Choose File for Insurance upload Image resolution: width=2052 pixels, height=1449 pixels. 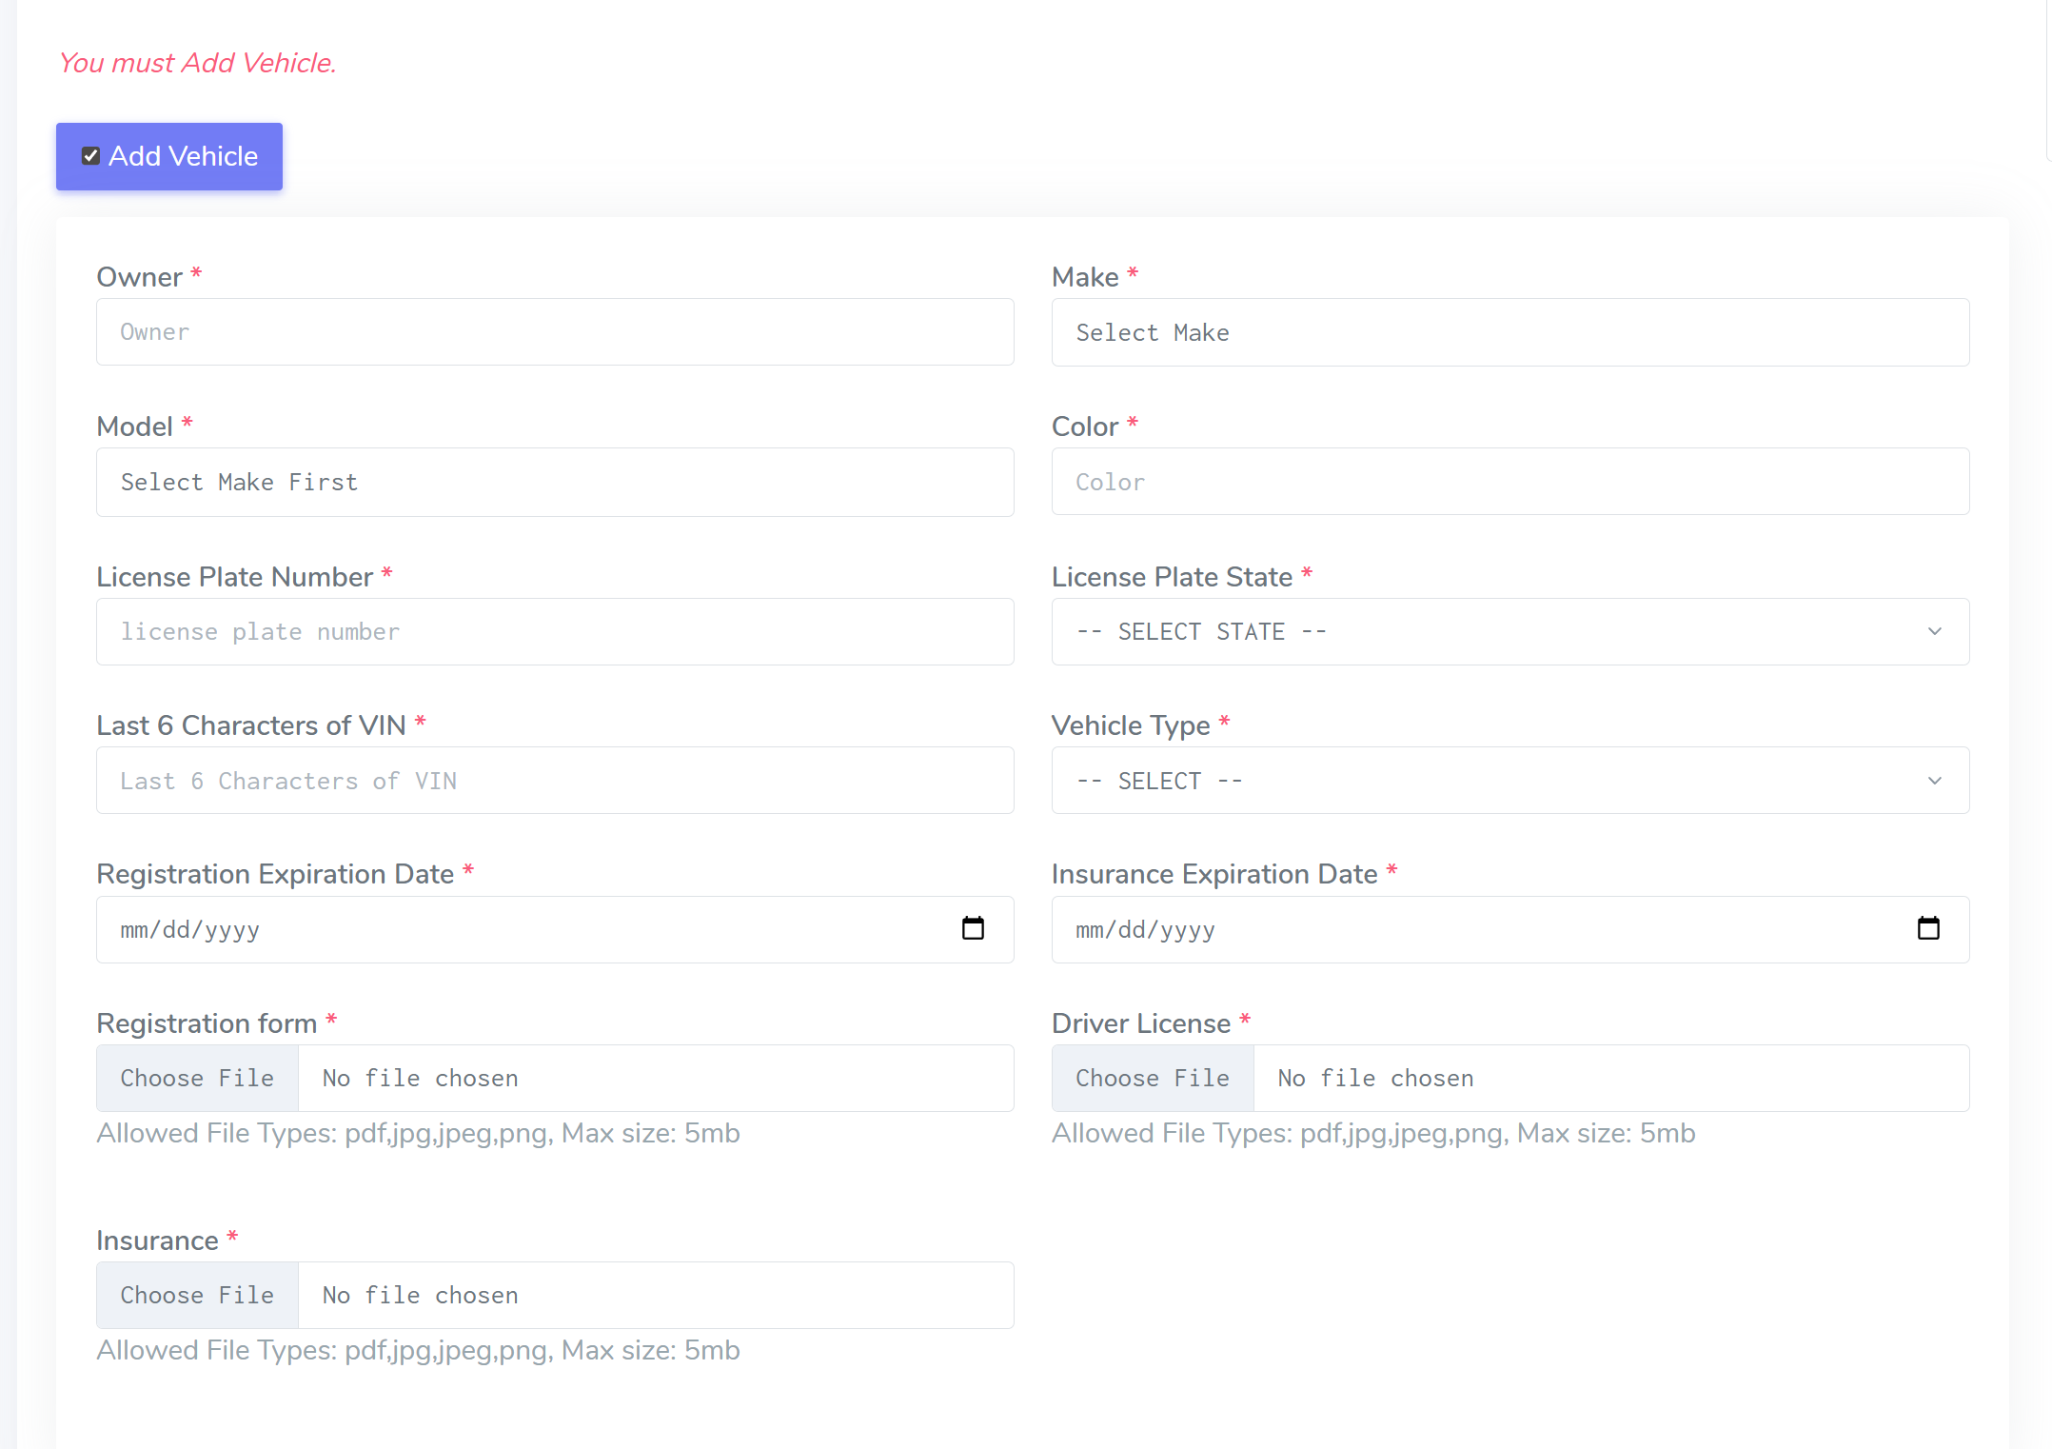coord(197,1295)
